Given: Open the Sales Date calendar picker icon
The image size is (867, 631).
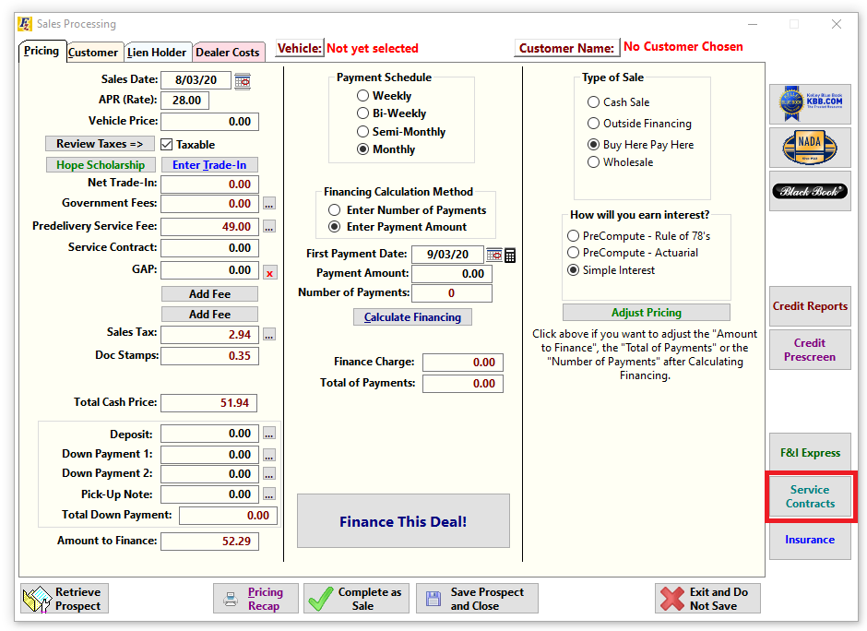Looking at the screenshot, I should click(243, 81).
